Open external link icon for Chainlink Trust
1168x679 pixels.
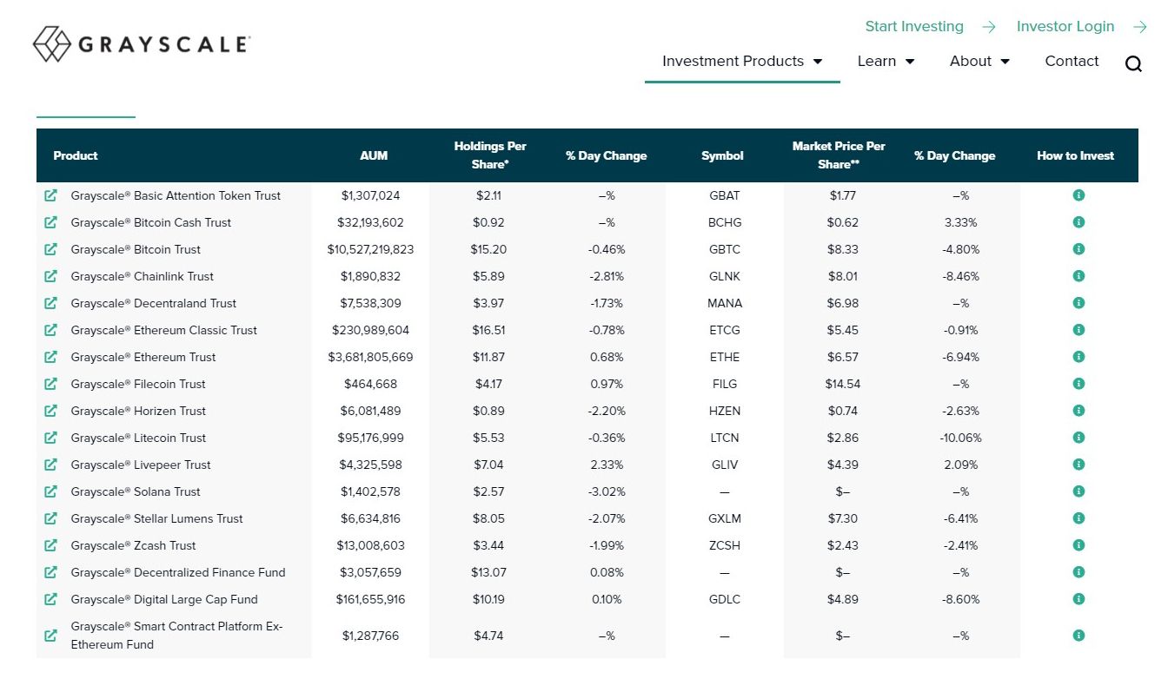pyautogui.click(x=50, y=276)
